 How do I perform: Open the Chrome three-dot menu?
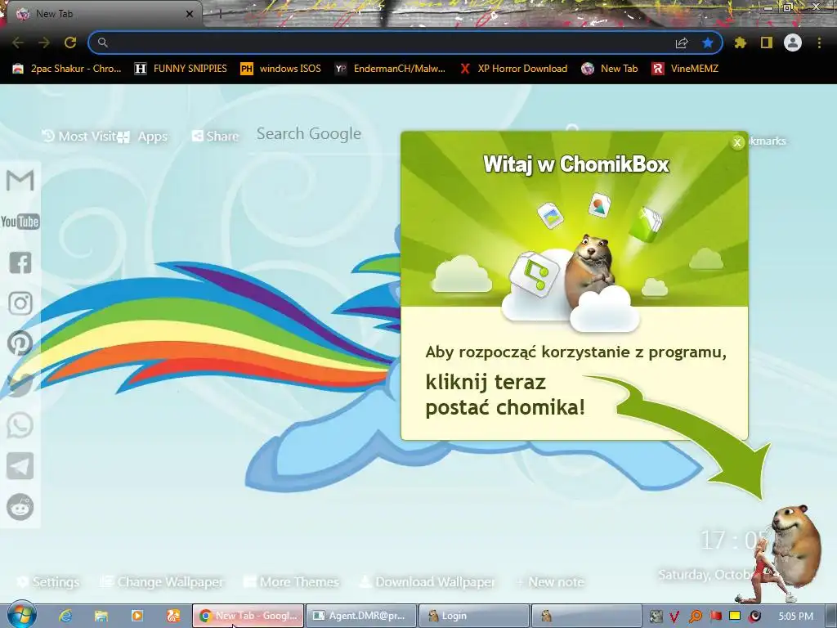(x=819, y=43)
